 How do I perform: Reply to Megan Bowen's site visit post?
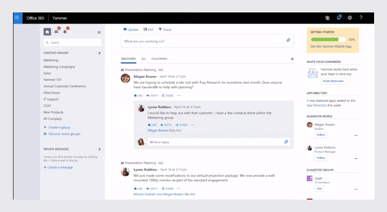point(152,95)
